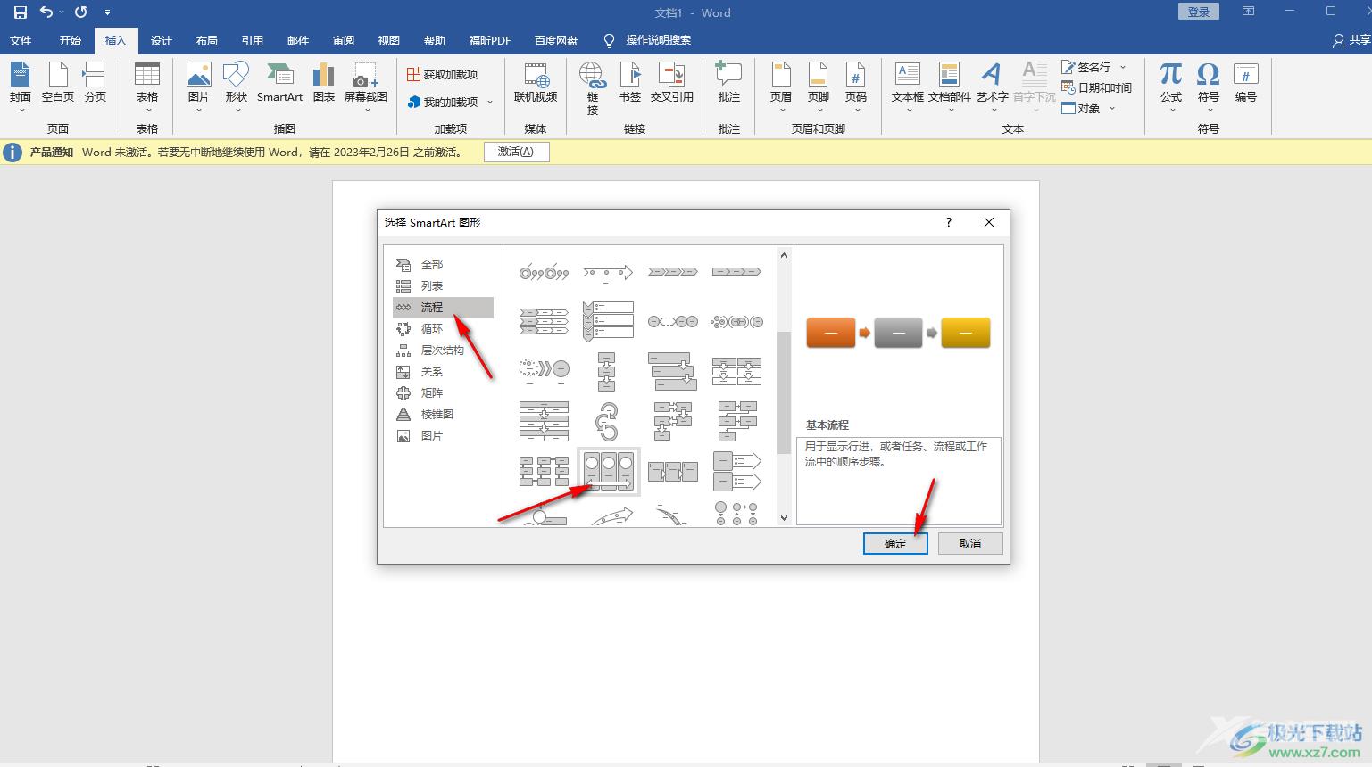Insert an Equation (公式)
Viewport: 1372px width, 767px height.
pyautogui.click(x=1171, y=87)
